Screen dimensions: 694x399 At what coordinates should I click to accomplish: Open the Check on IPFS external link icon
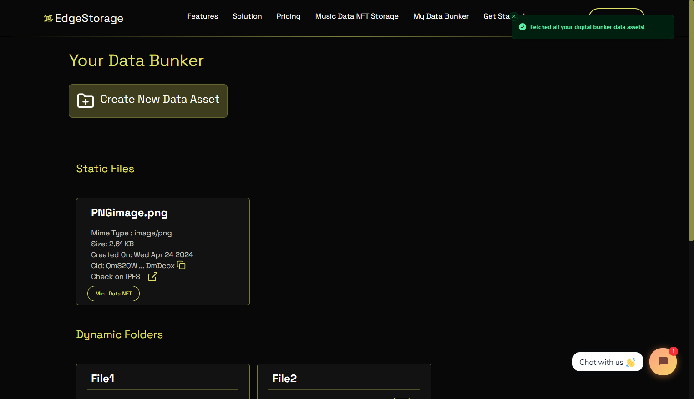pos(153,276)
